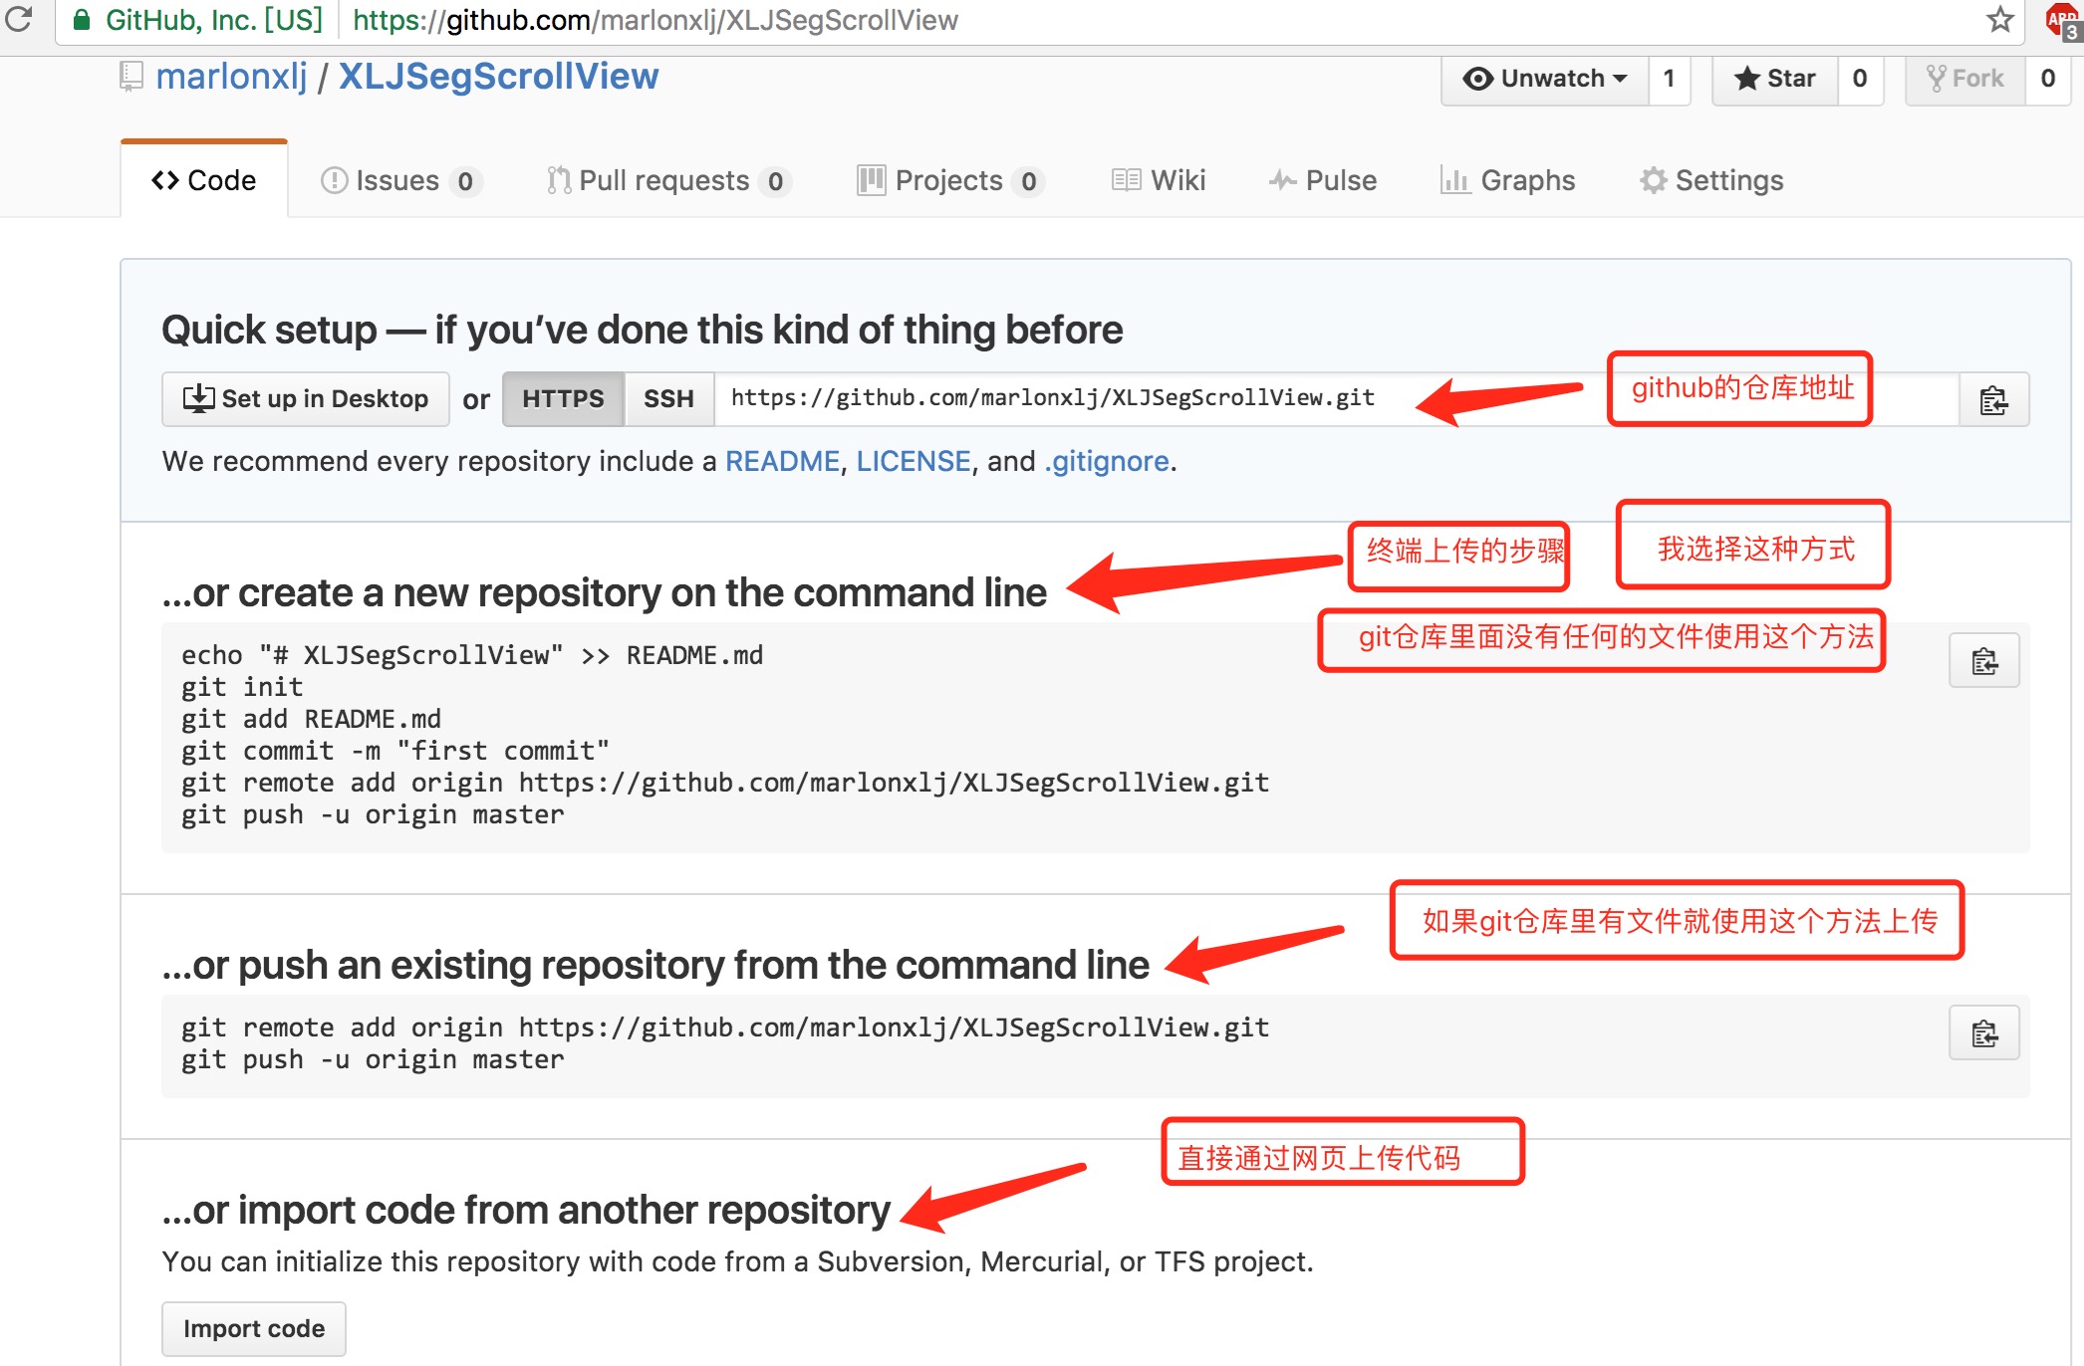Switch to the Issues tab
The image size is (2084, 1366).
(x=400, y=180)
